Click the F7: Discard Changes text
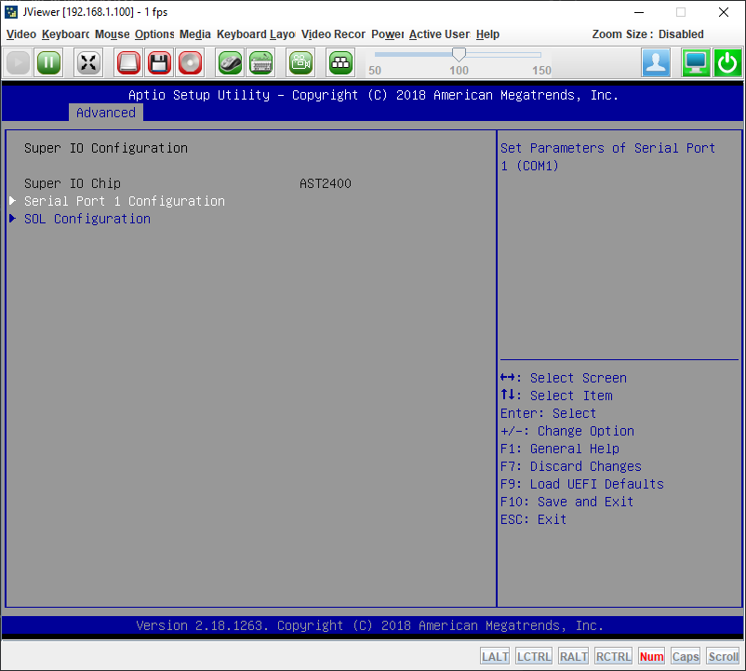 (571, 466)
